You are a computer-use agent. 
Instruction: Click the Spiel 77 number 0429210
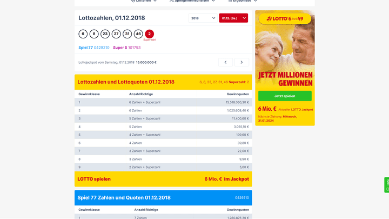click(x=102, y=48)
